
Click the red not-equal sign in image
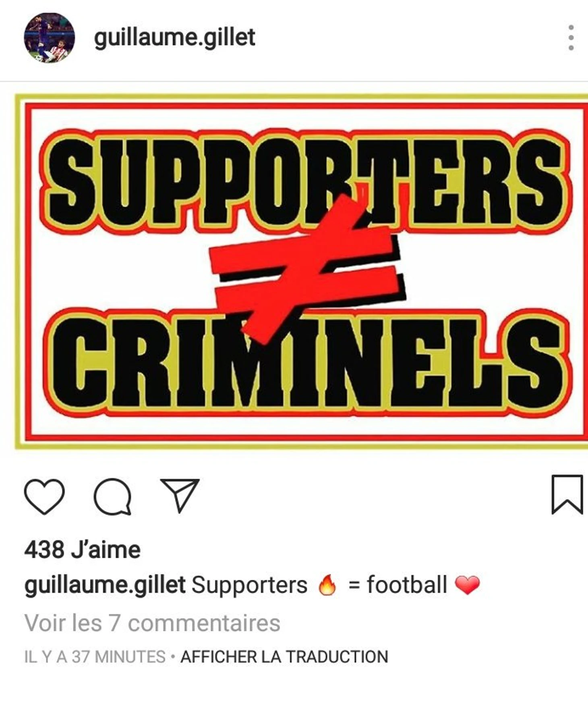306,269
